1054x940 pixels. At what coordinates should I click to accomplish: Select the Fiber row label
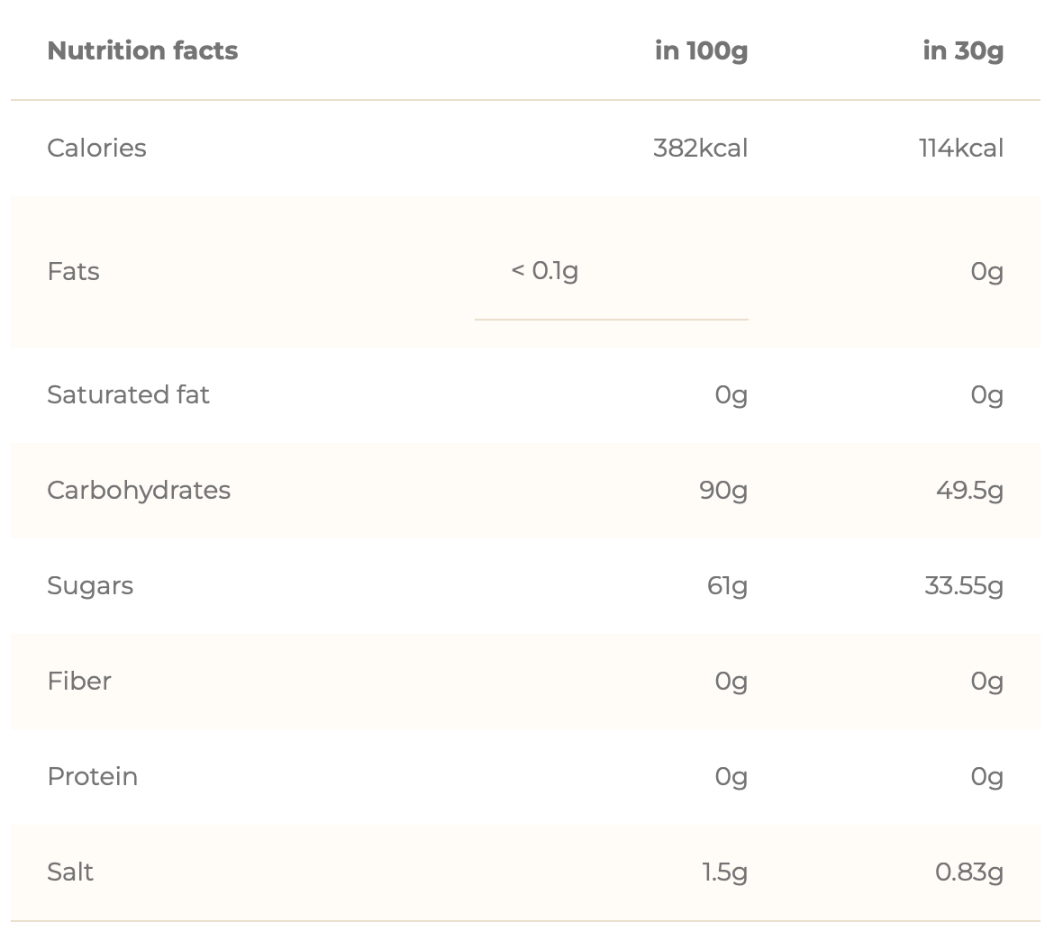79,681
